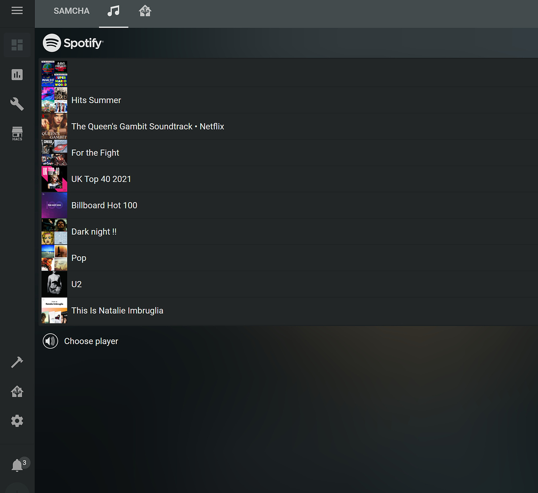Open the history bar-chart sidebar icon

point(17,74)
